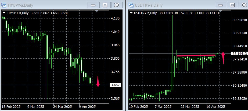This screenshot has width=248, height=111.
Task: Click the USDTRY-a,Daily window title text
Action: click(149, 5)
